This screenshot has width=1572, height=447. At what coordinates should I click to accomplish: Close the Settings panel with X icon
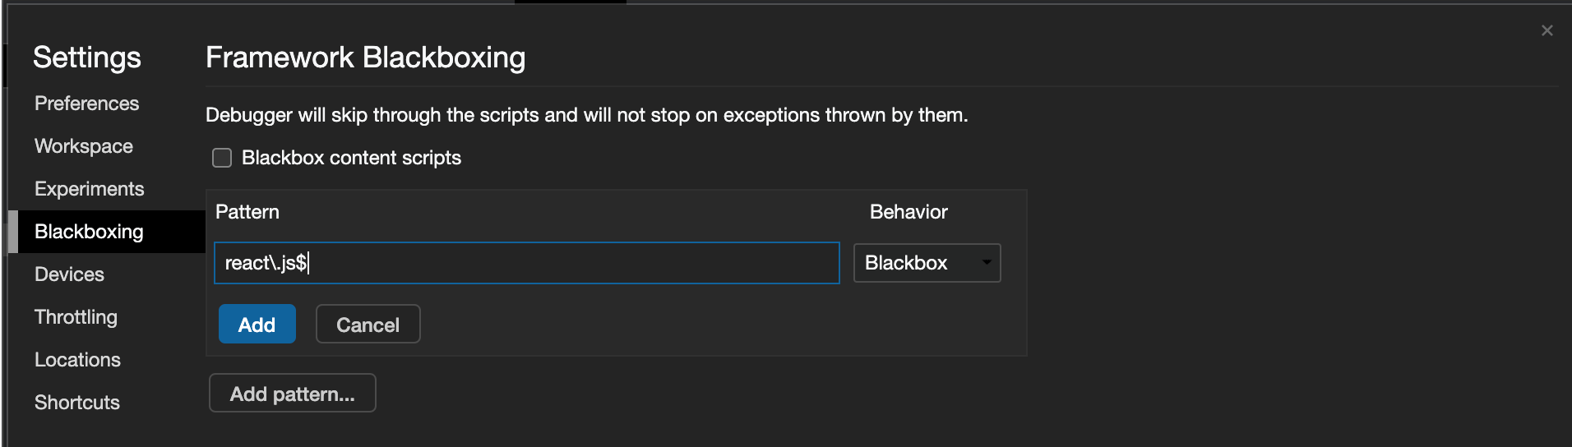pyautogui.click(x=1547, y=30)
